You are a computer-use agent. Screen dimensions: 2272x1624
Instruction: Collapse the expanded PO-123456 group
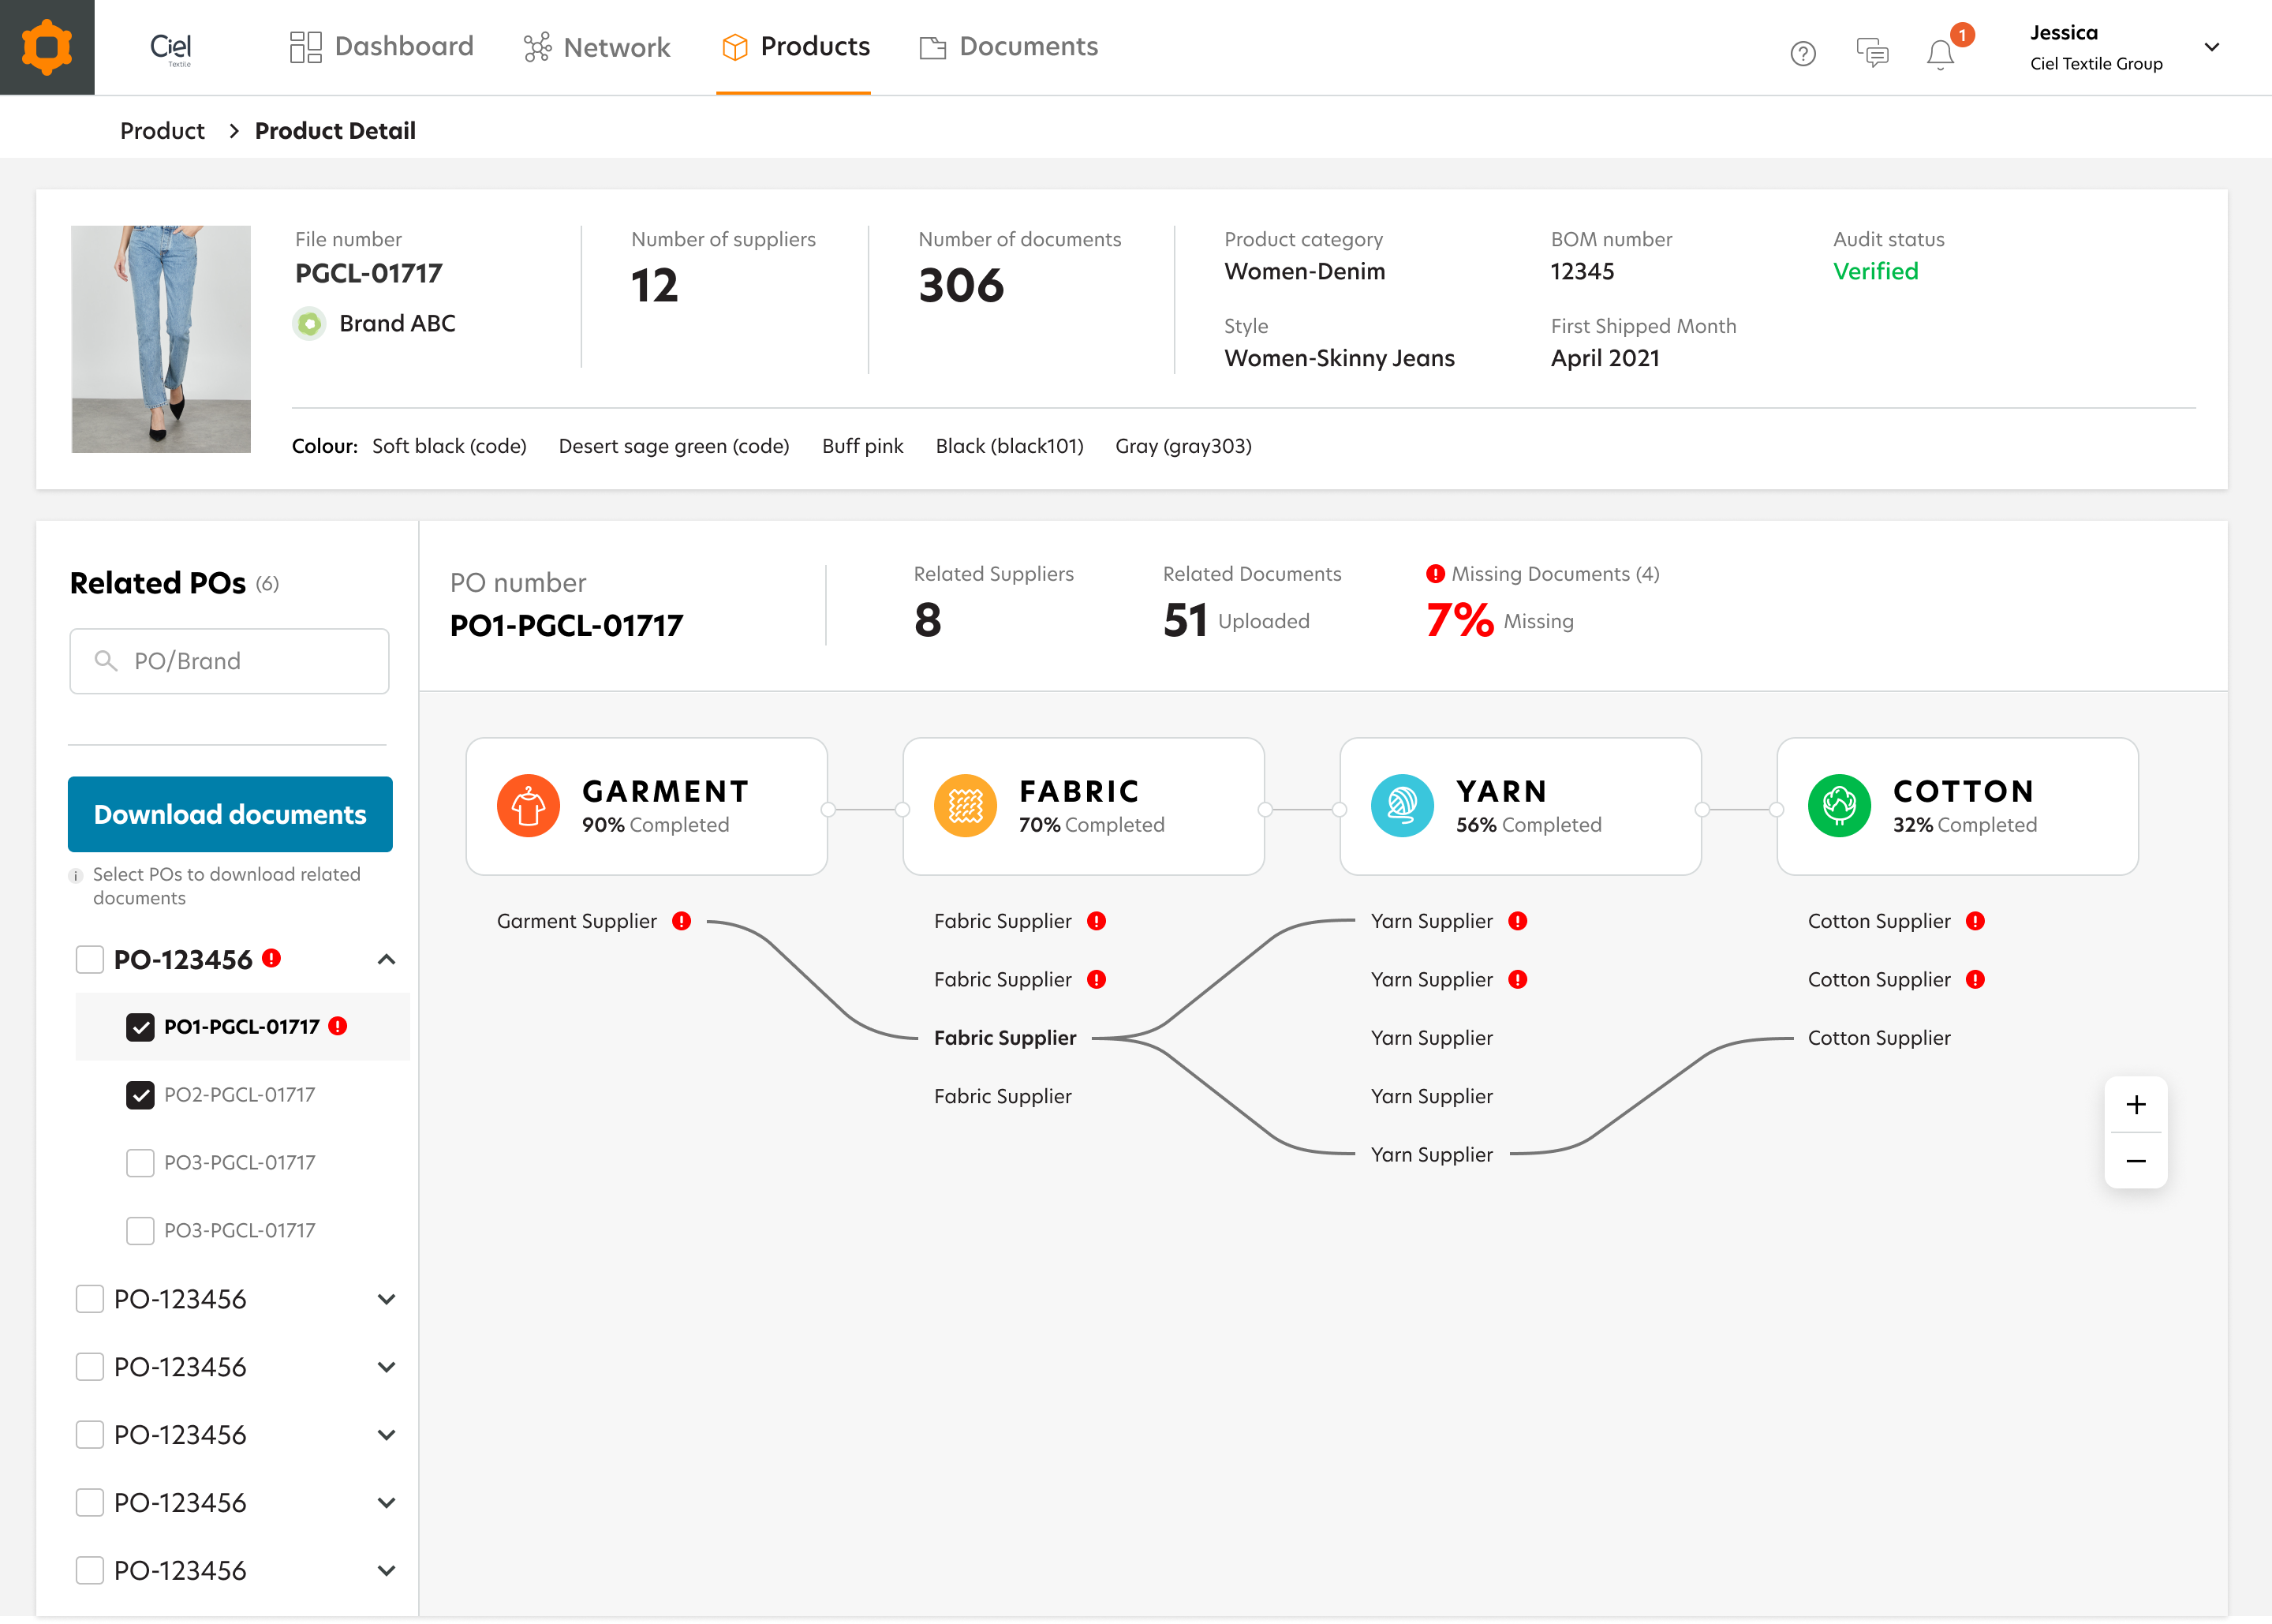click(x=386, y=960)
